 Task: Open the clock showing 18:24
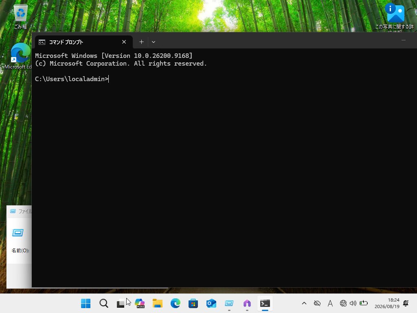(x=387, y=303)
